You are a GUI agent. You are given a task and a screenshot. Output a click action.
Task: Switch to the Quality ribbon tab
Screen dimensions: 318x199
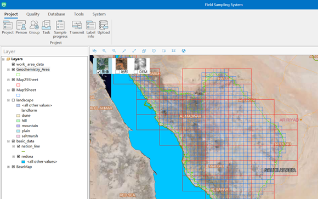coord(33,14)
